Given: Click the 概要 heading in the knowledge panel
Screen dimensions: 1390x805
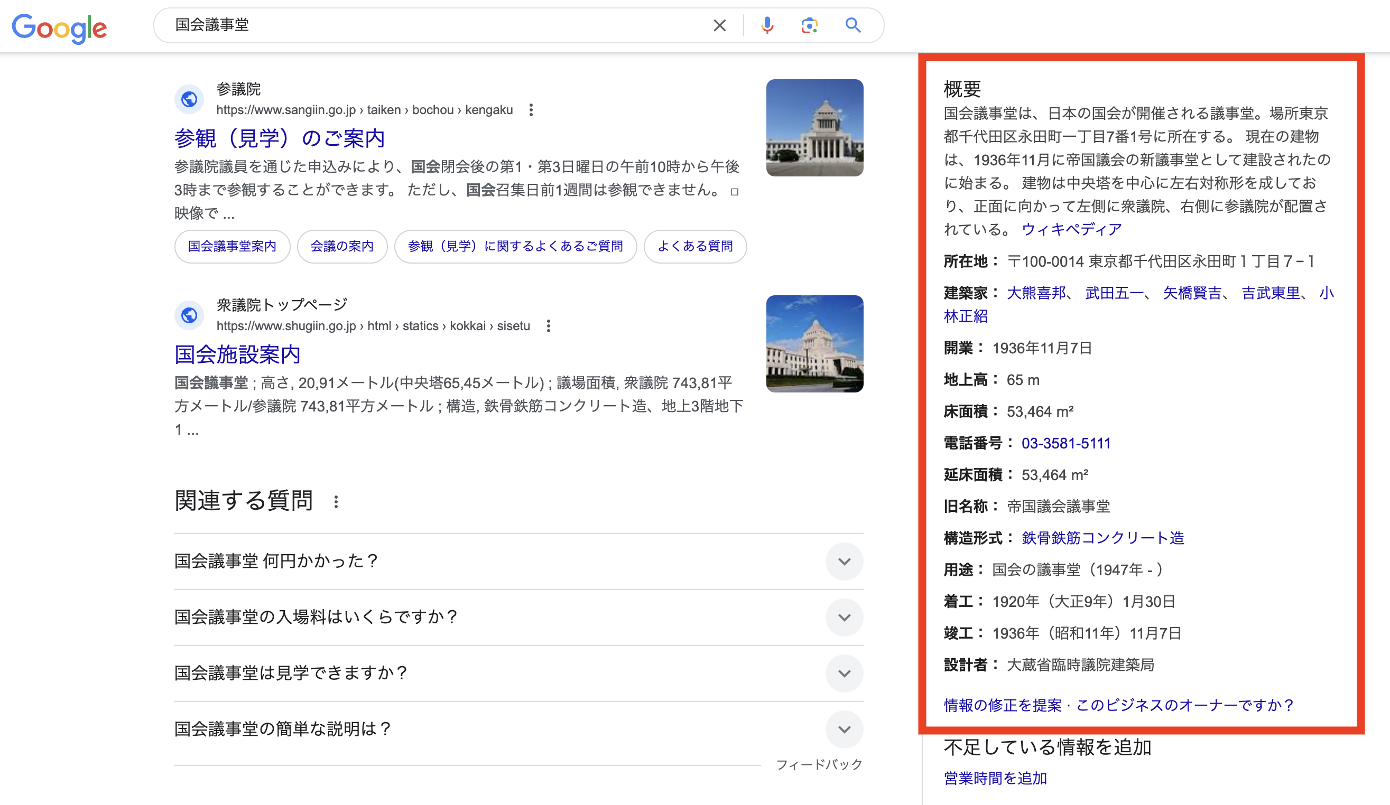Looking at the screenshot, I should point(962,89).
